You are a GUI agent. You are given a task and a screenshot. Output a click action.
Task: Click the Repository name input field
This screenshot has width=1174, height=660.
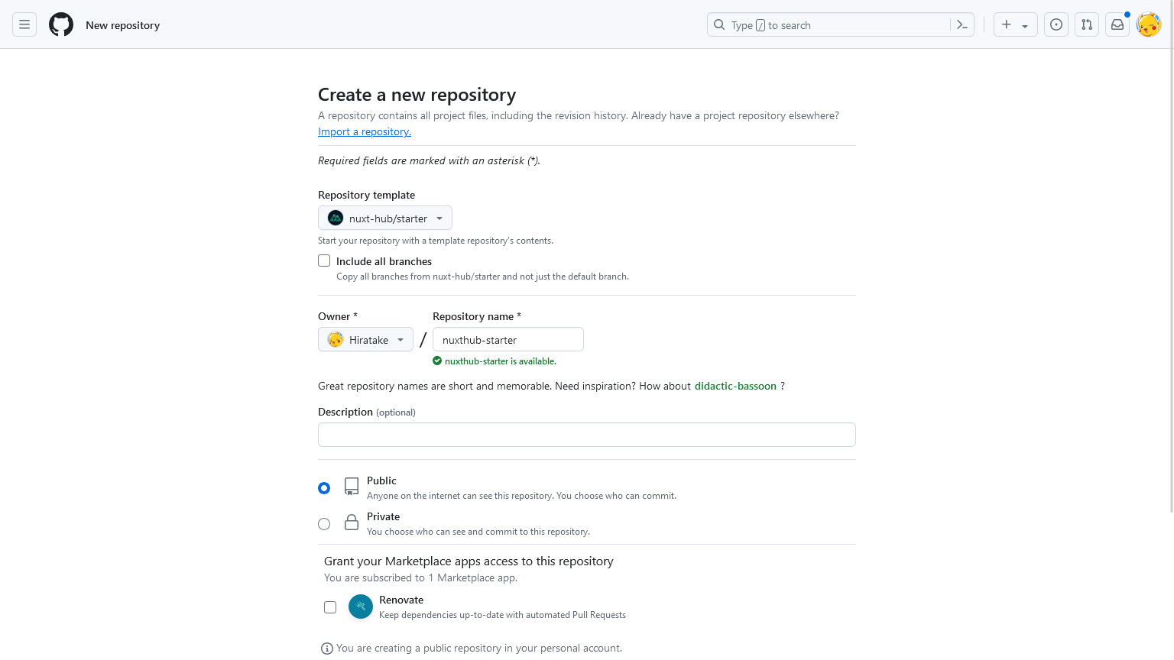(x=508, y=339)
